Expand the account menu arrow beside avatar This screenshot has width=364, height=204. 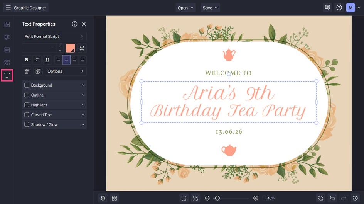359,8
